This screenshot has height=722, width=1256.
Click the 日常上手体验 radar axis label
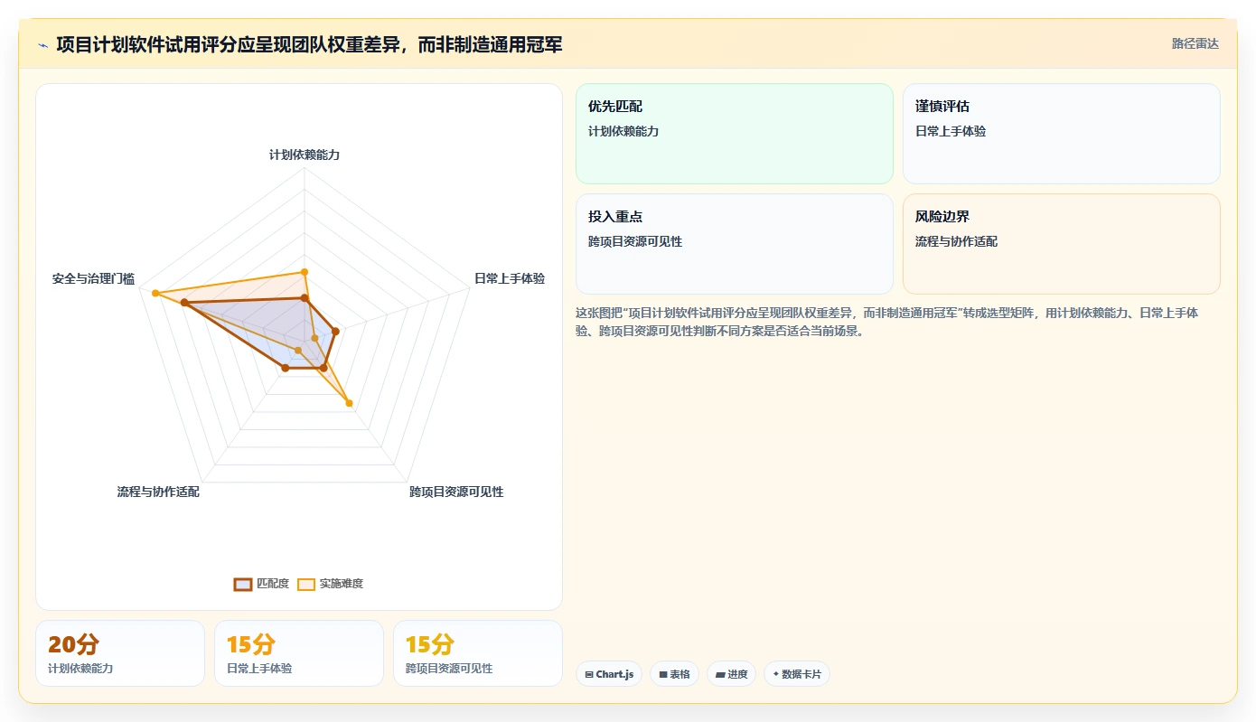pos(510,278)
